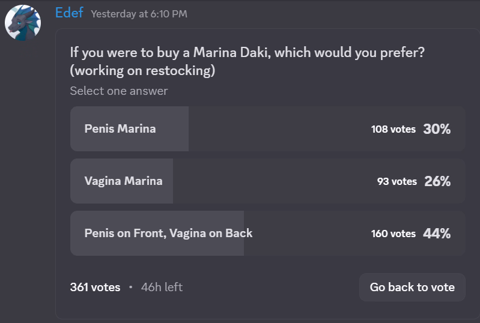Open the Edef username profile
Viewport: 480px width, 323px height.
click(69, 13)
